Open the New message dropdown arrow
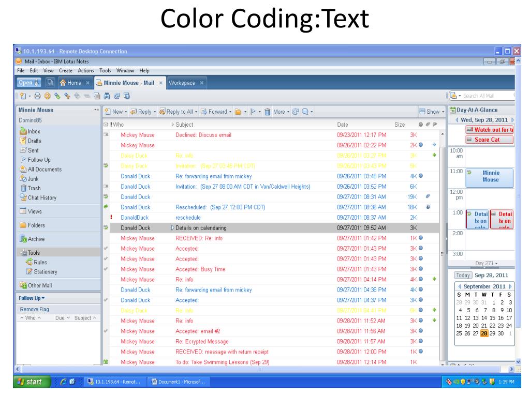The width and height of the screenshot is (530, 397). pyautogui.click(x=126, y=112)
